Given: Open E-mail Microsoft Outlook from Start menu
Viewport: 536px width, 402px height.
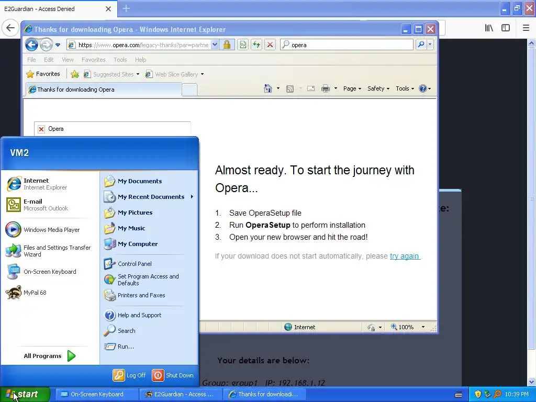Looking at the screenshot, I should [50, 205].
